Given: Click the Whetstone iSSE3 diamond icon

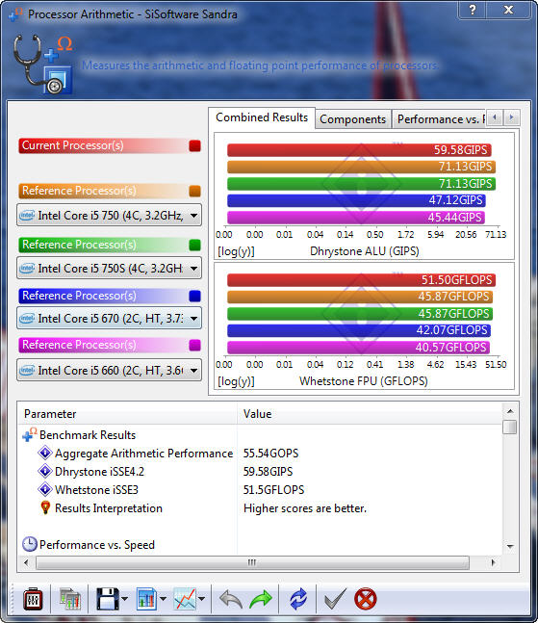Looking at the screenshot, I should [45, 489].
